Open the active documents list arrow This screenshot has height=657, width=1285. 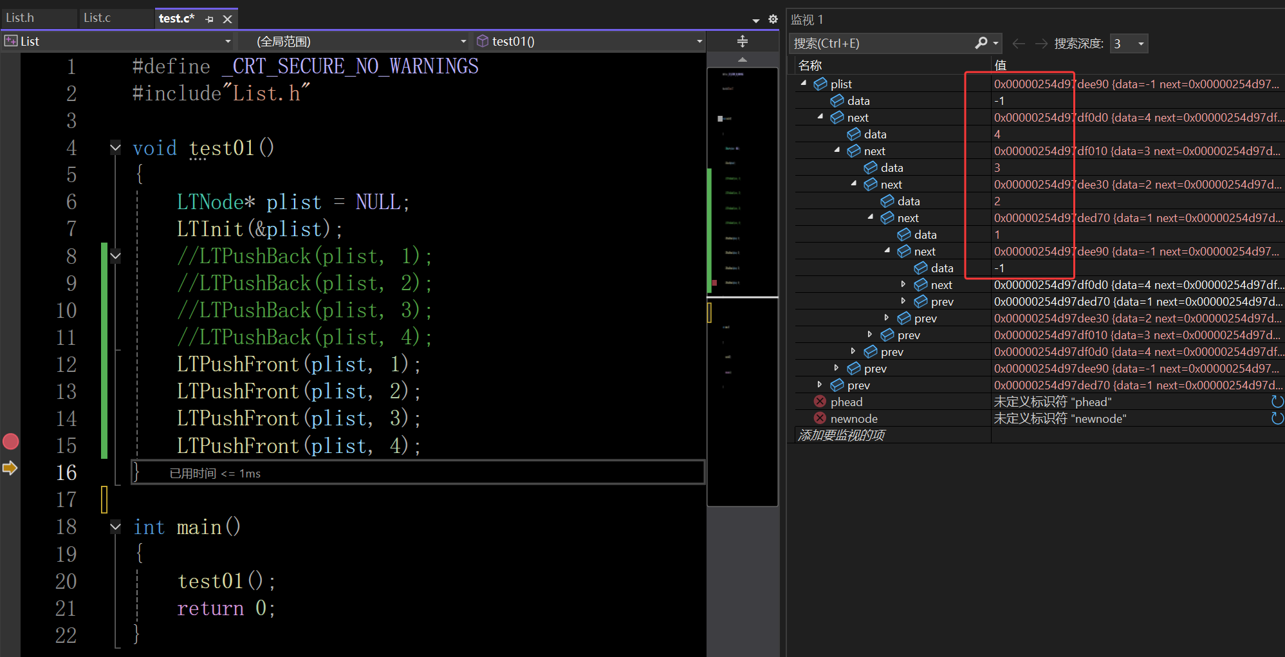coord(756,20)
